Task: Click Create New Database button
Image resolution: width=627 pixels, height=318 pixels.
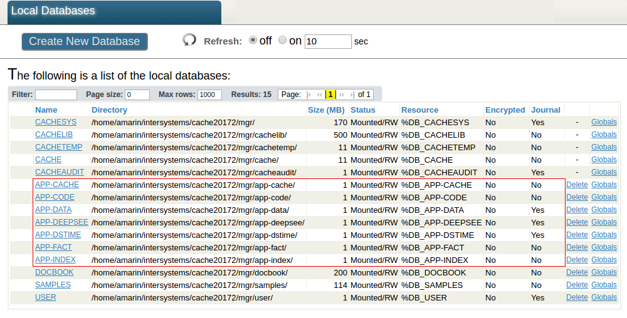Action: point(85,41)
